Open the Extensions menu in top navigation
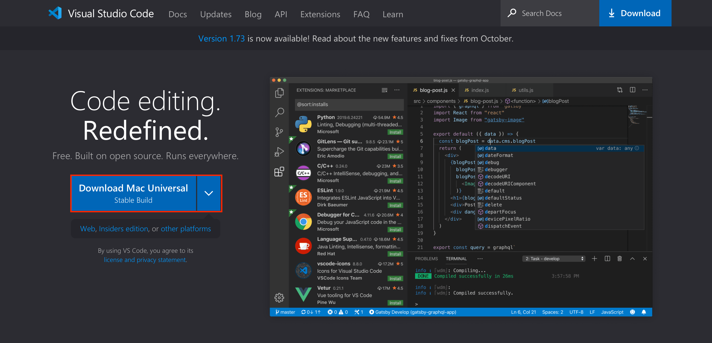712x343 pixels. click(320, 14)
